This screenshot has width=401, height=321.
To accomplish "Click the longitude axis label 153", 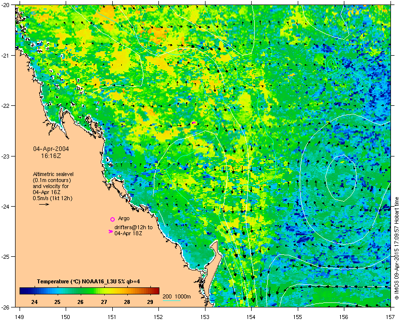I will 205,317.
